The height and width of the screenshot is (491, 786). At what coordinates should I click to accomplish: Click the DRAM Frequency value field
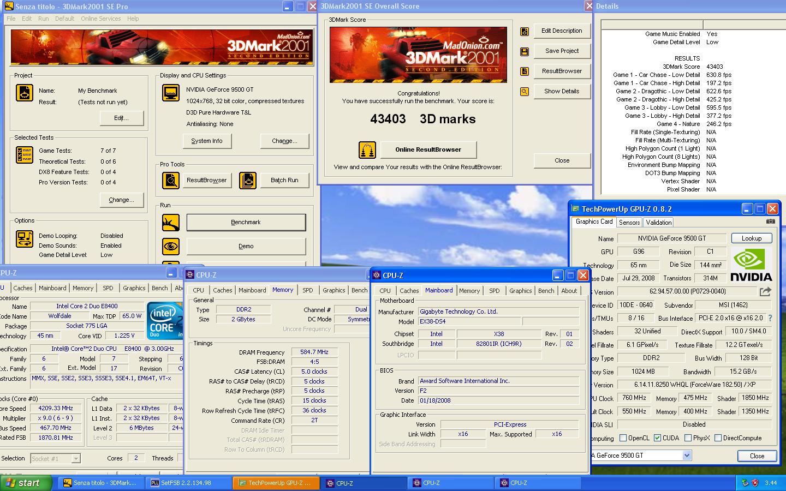click(x=315, y=352)
